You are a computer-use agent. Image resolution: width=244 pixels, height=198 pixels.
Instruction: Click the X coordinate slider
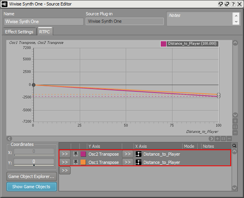click(x=34, y=155)
